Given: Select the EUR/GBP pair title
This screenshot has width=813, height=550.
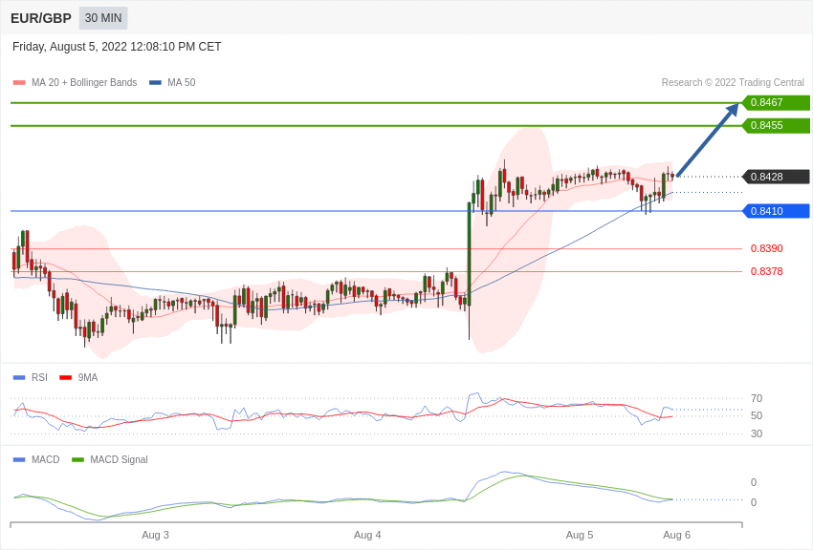Looking at the screenshot, I should point(41,18).
